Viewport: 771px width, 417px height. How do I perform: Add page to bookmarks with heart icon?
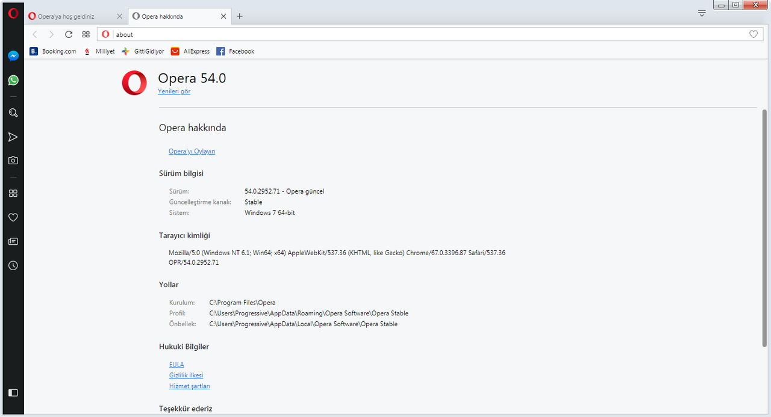click(754, 34)
